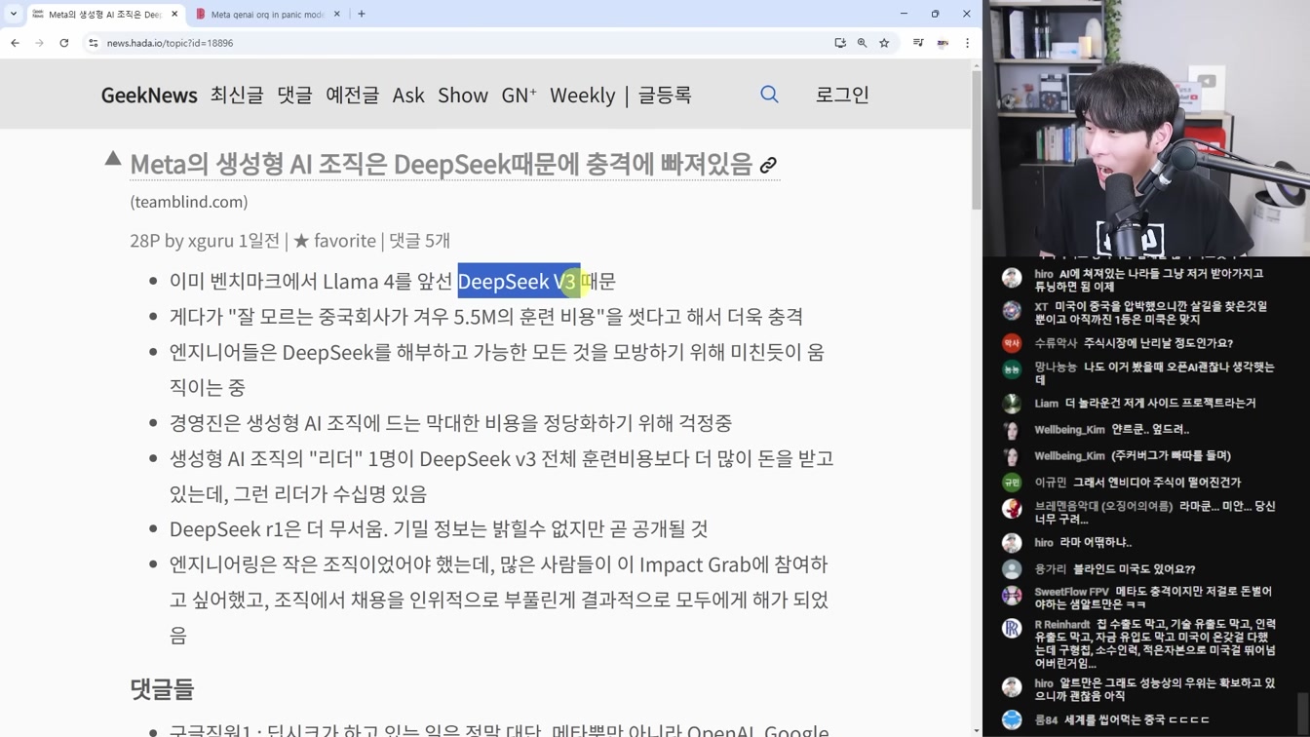1310x737 pixels.
Task: Open the GN⁺ section
Action: pyautogui.click(x=519, y=95)
